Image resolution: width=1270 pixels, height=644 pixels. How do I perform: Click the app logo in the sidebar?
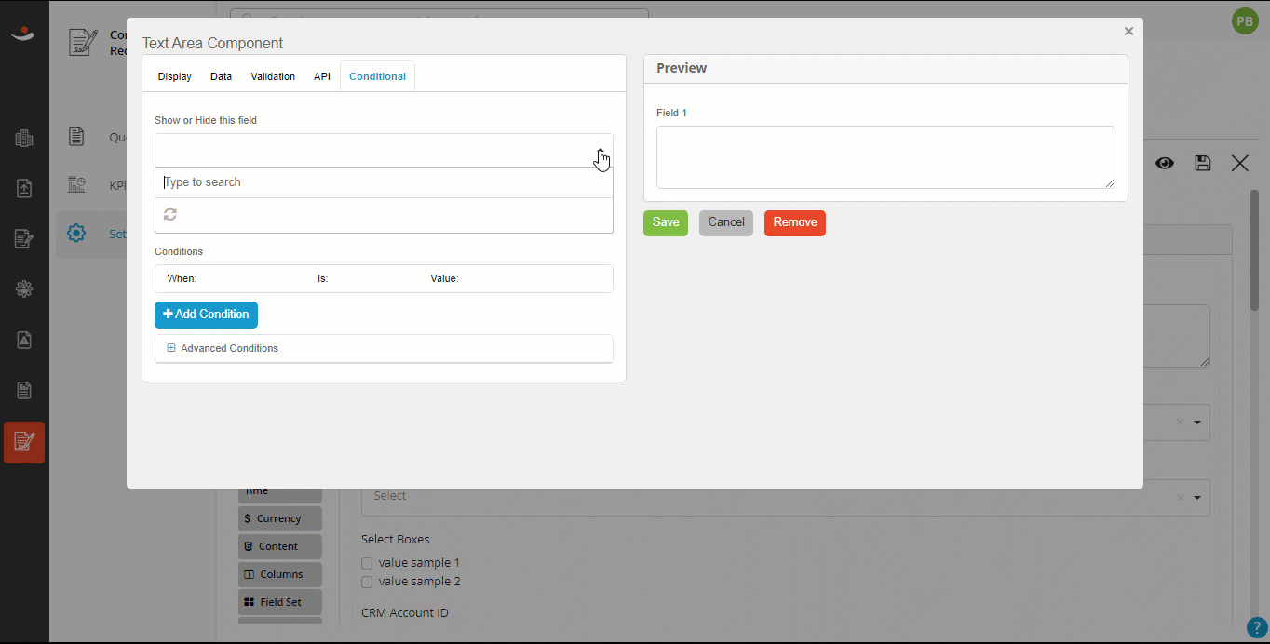[24, 34]
